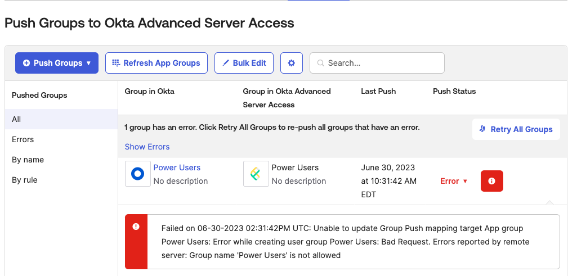Click inside the Search input field
The image size is (568, 276).
383,63
